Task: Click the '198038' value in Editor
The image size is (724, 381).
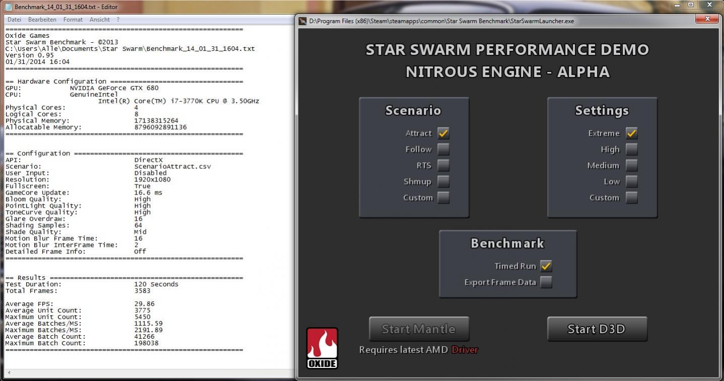Action: click(x=146, y=343)
